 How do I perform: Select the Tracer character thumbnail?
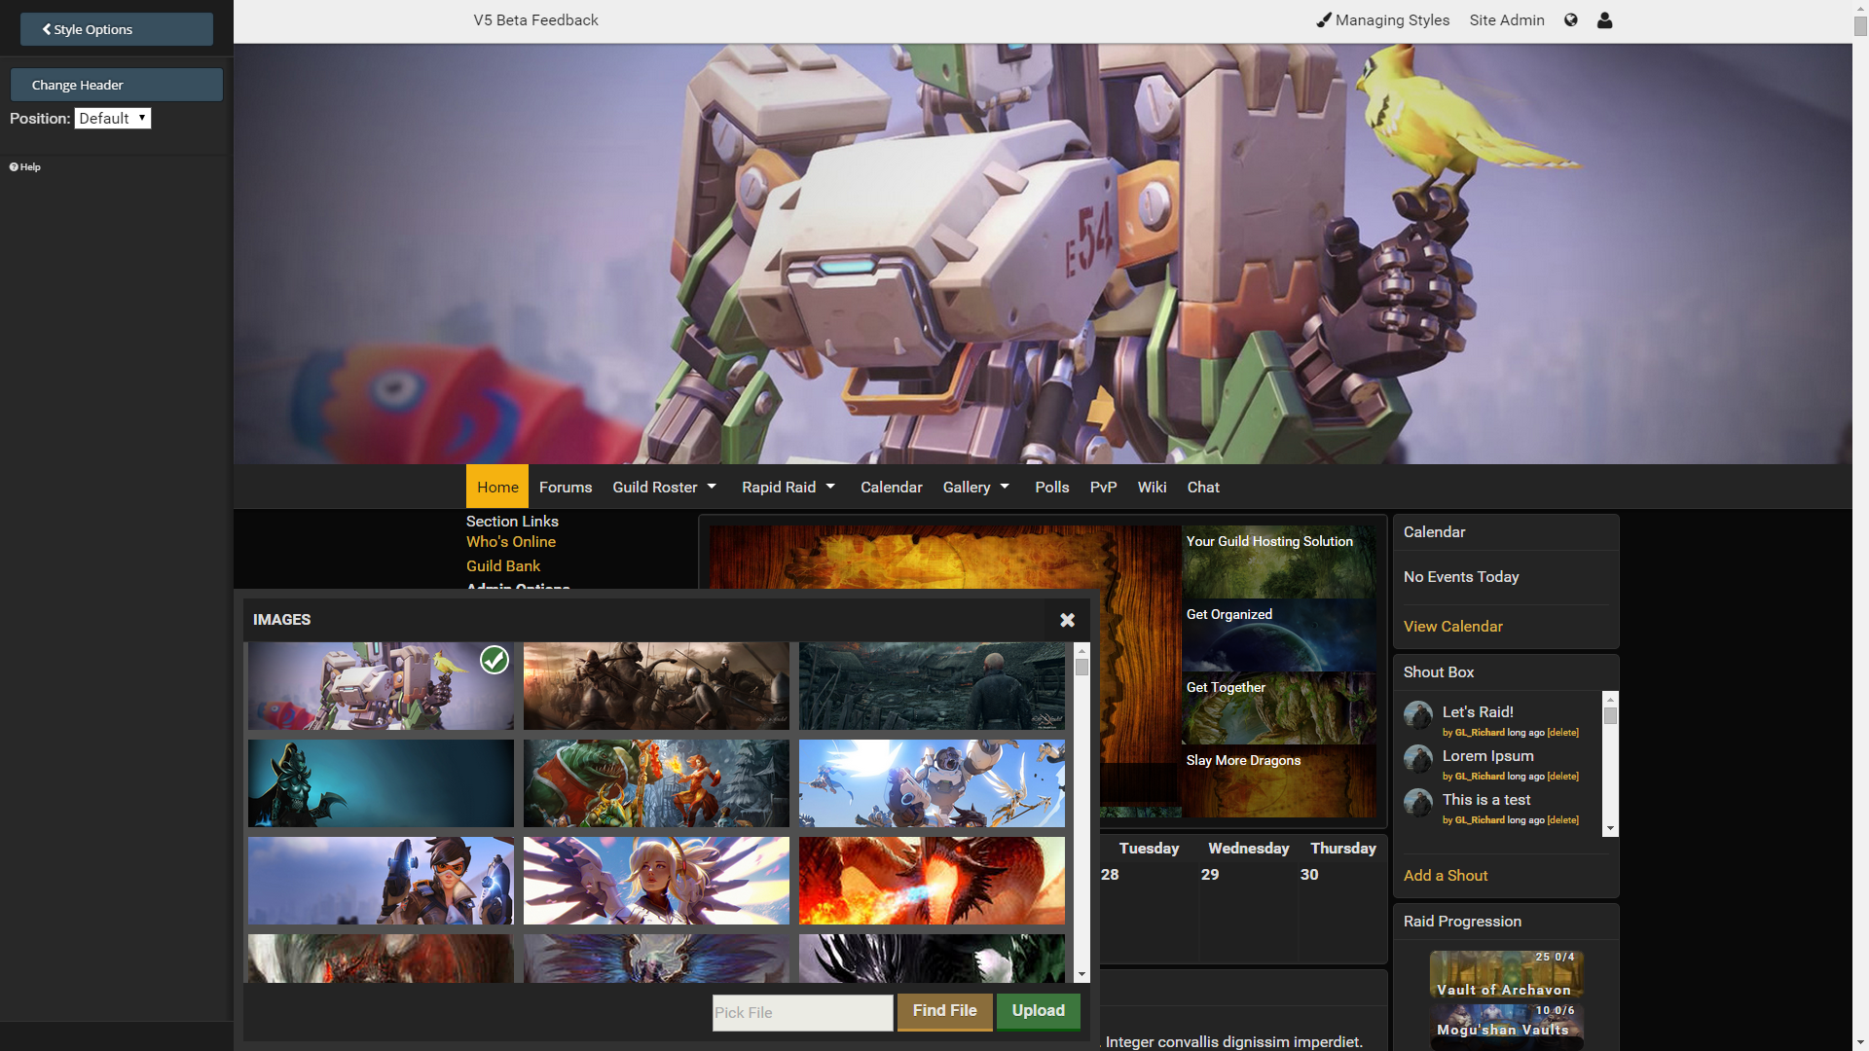381,881
